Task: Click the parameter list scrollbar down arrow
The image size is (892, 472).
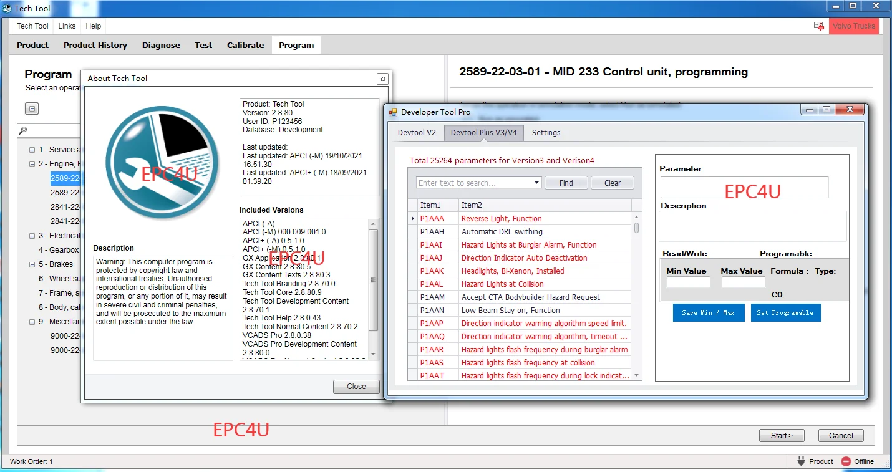Action: tap(637, 376)
